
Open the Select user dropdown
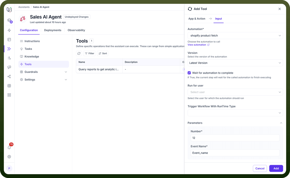tap(235, 92)
